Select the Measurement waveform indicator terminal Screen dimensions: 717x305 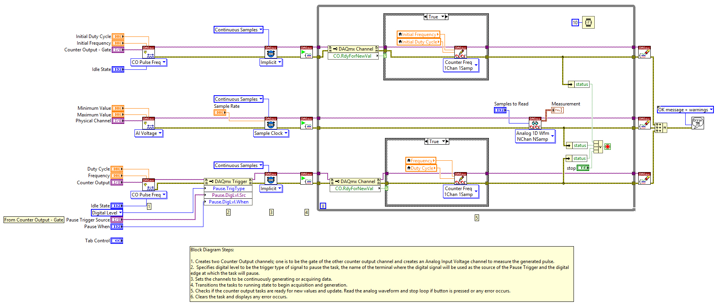tap(557, 110)
